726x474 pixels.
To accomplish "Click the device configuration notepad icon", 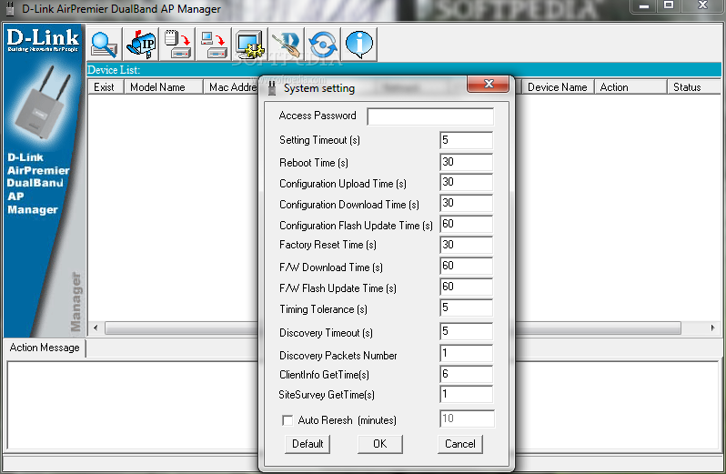I will (x=177, y=44).
